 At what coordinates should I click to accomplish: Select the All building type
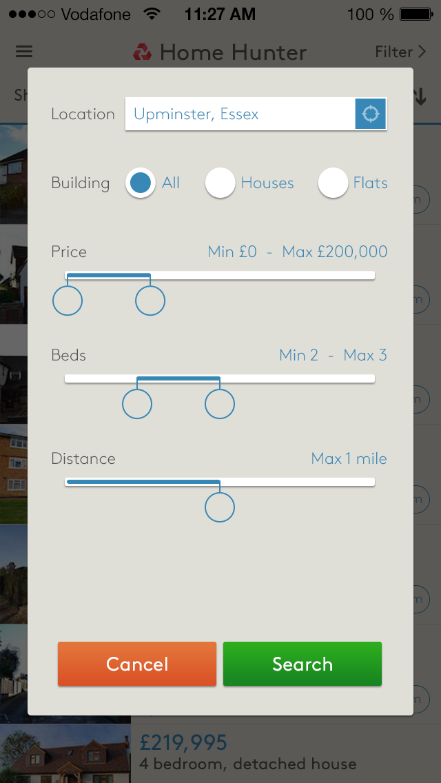click(x=141, y=183)
